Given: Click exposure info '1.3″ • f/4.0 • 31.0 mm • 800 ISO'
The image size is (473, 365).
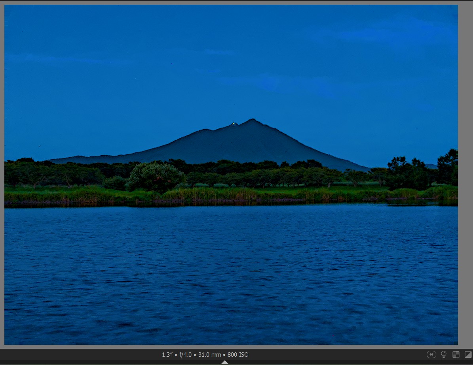Looking at the screenshot, I should click(x=205, y=354).
